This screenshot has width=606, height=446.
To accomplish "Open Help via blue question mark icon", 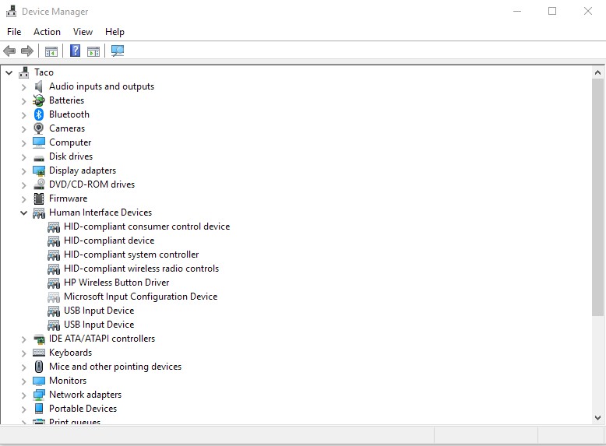I will tap(75, 51).
